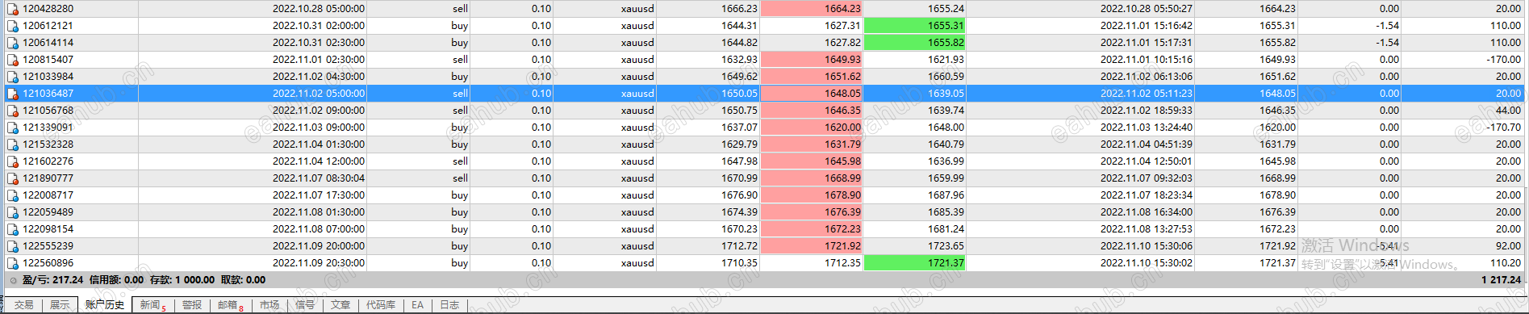Open the 文章 tab
Viewport: 1529px width, 314px height.
(340, 305)
